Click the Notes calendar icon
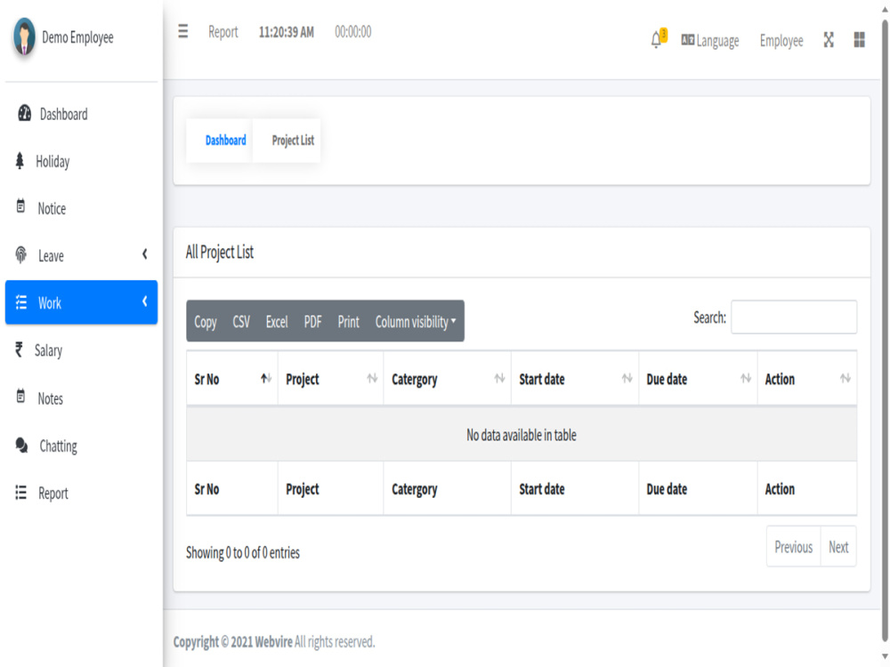This screenshot has height=667, width=890. 21,397
